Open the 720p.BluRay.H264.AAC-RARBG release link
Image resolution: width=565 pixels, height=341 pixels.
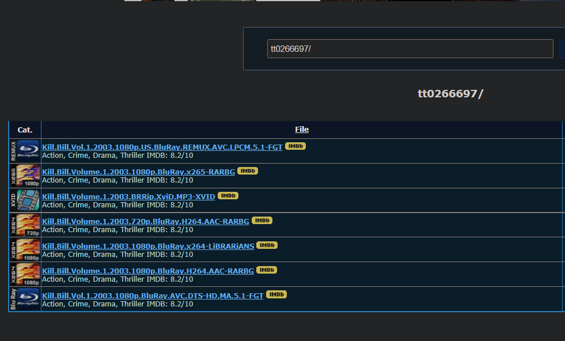point(146,221)
